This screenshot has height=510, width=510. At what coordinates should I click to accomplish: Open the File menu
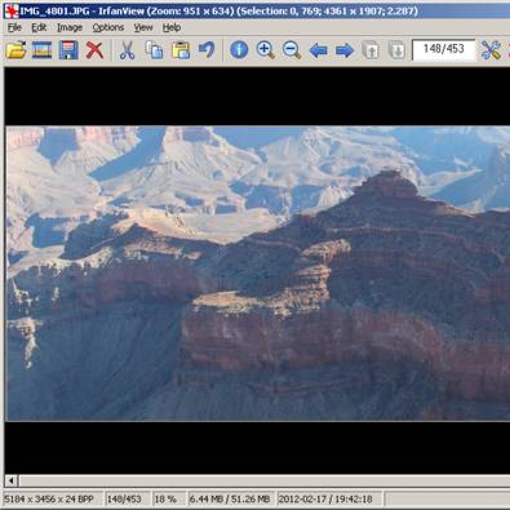coord(14,28)
